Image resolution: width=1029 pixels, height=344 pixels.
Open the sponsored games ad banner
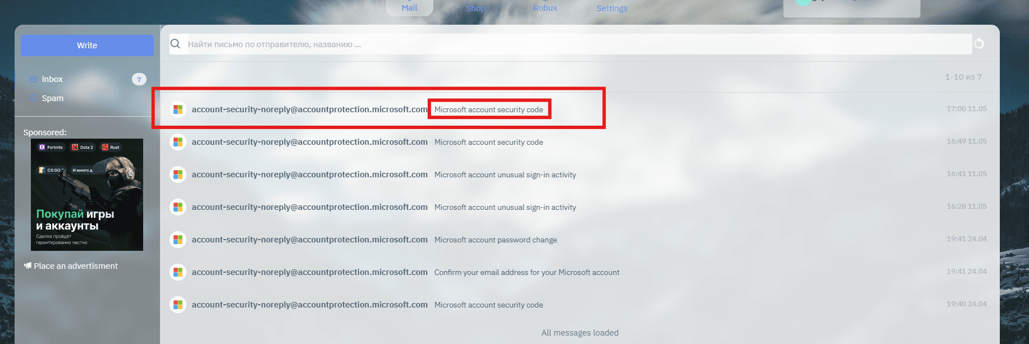87,195
